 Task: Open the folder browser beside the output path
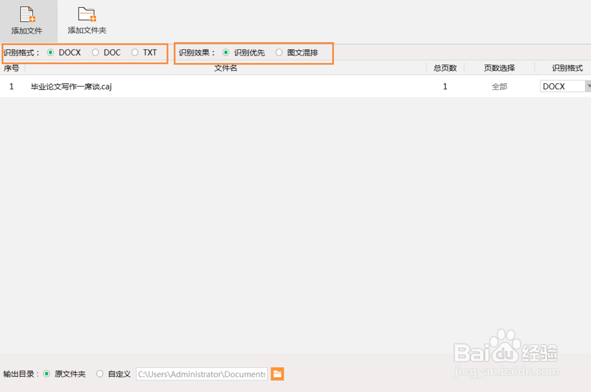[x=277, y=374]
